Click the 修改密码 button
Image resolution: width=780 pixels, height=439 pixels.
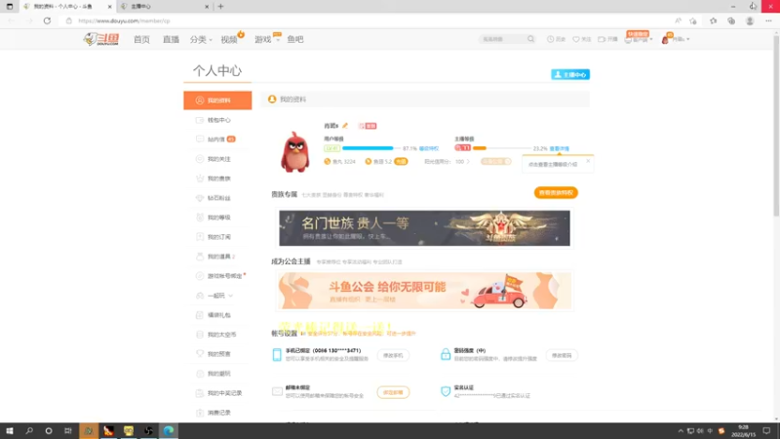(x=562, y=355)
